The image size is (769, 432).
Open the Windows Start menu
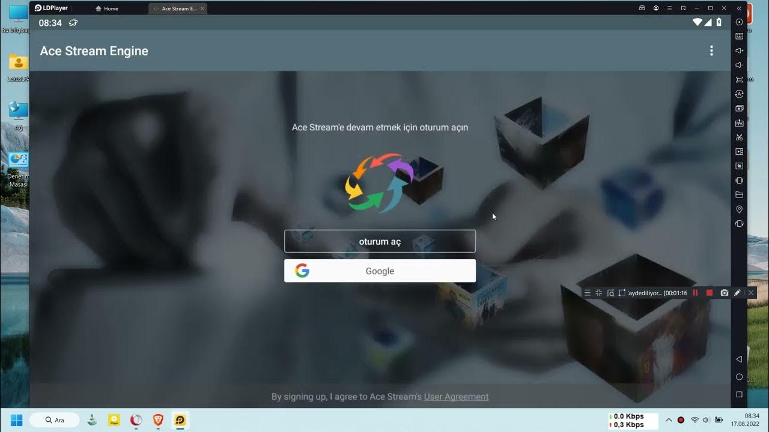[16, 420]
